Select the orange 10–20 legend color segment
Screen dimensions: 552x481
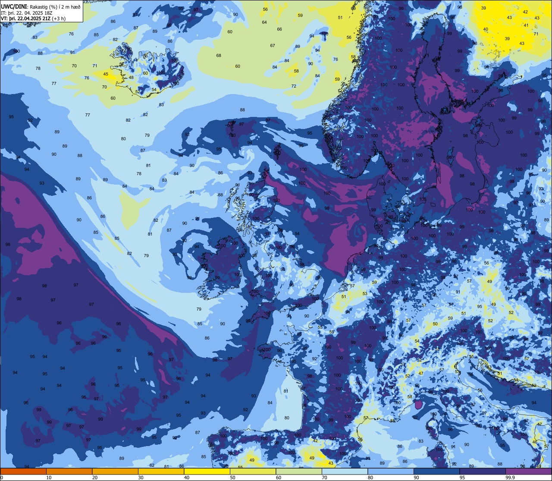coord(69,471)
